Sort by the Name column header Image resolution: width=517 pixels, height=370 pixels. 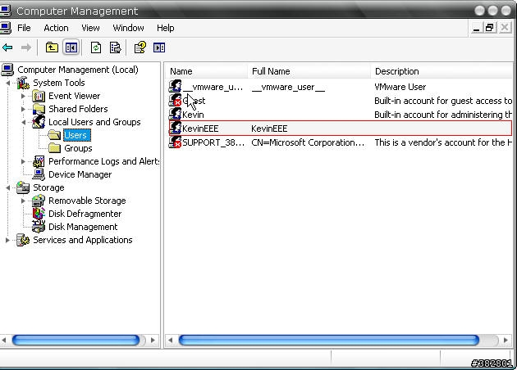pos(206,71)
